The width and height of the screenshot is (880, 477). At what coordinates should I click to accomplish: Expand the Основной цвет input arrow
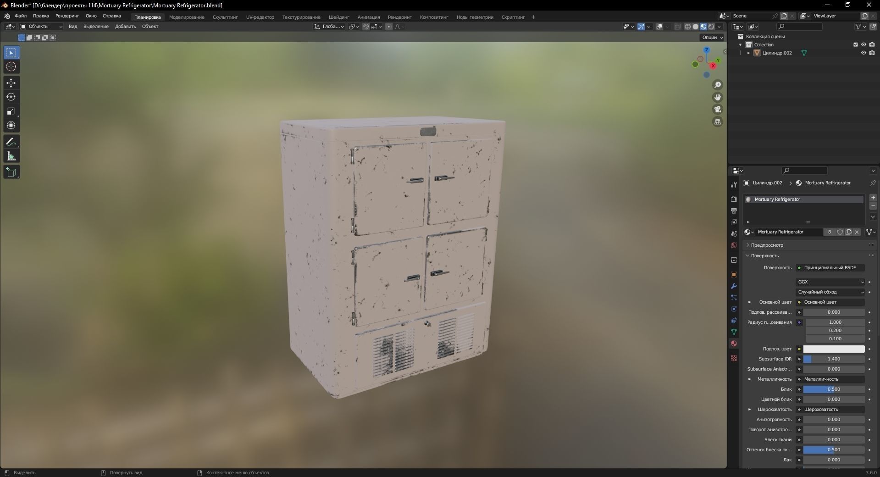point(750,302)
